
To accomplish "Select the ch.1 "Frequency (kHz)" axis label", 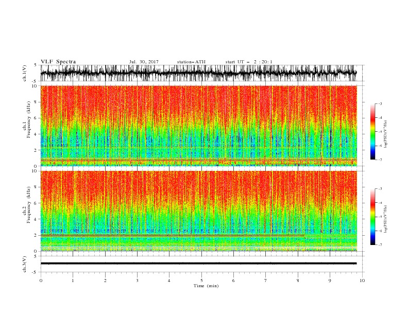I will [x=29, y=119].
